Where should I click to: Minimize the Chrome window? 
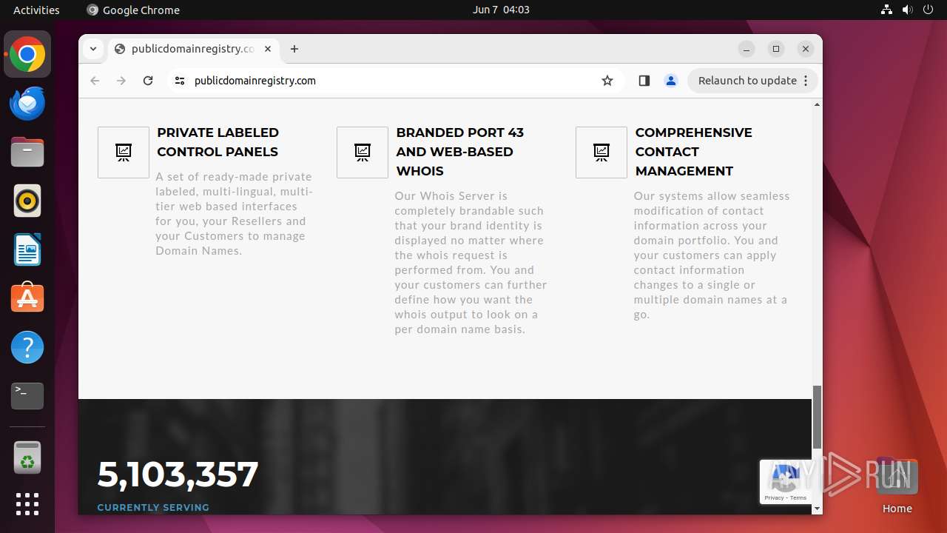[x=747, y=49]
